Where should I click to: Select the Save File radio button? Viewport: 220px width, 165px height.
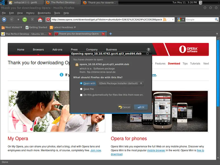pos(81,89)
